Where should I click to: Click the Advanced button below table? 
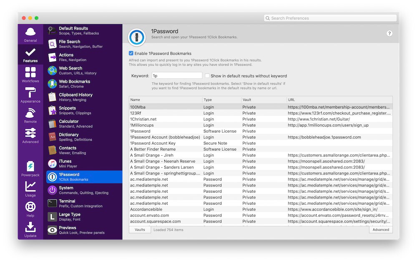point(381,230)
